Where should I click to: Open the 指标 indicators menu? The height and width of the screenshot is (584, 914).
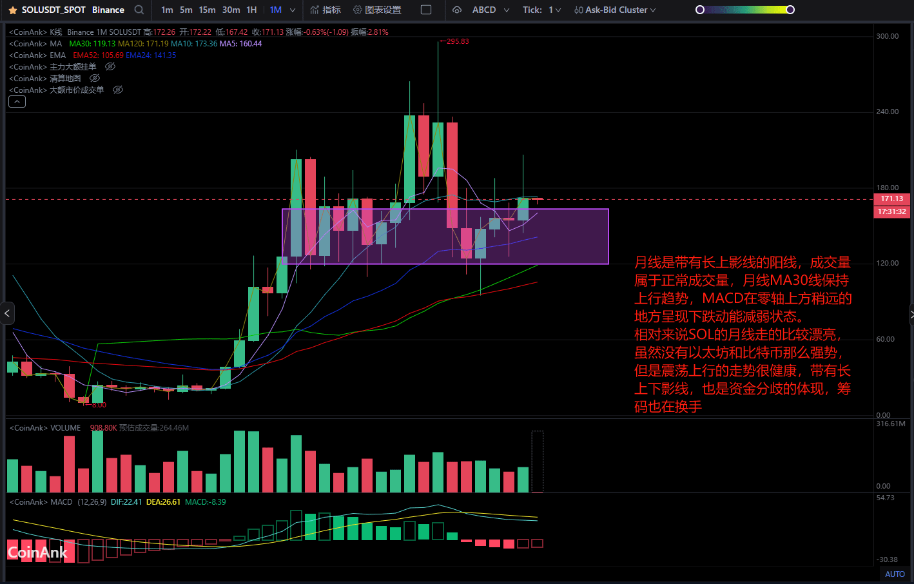click(x=326, y=10)
